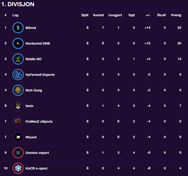Click the HyFerion5 Esports team name
Image resolution: width=188 pixels, height=176 pixels.
click(40, 75)
